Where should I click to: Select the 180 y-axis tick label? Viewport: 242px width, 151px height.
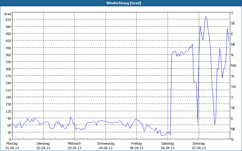(8, 97)
